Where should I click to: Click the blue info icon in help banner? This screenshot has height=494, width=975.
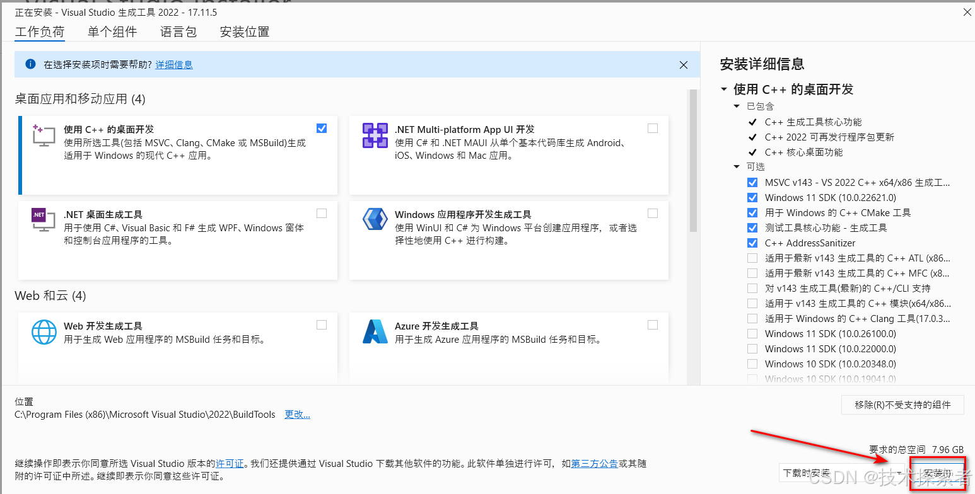coord(30,64)
